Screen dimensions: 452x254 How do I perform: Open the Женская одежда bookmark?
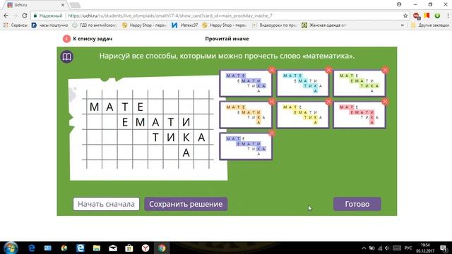click(324, 25)
